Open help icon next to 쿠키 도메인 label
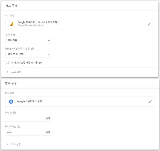The height and width of the screenshot is (151, 160). pyautogui.click(x=19, y=127)
